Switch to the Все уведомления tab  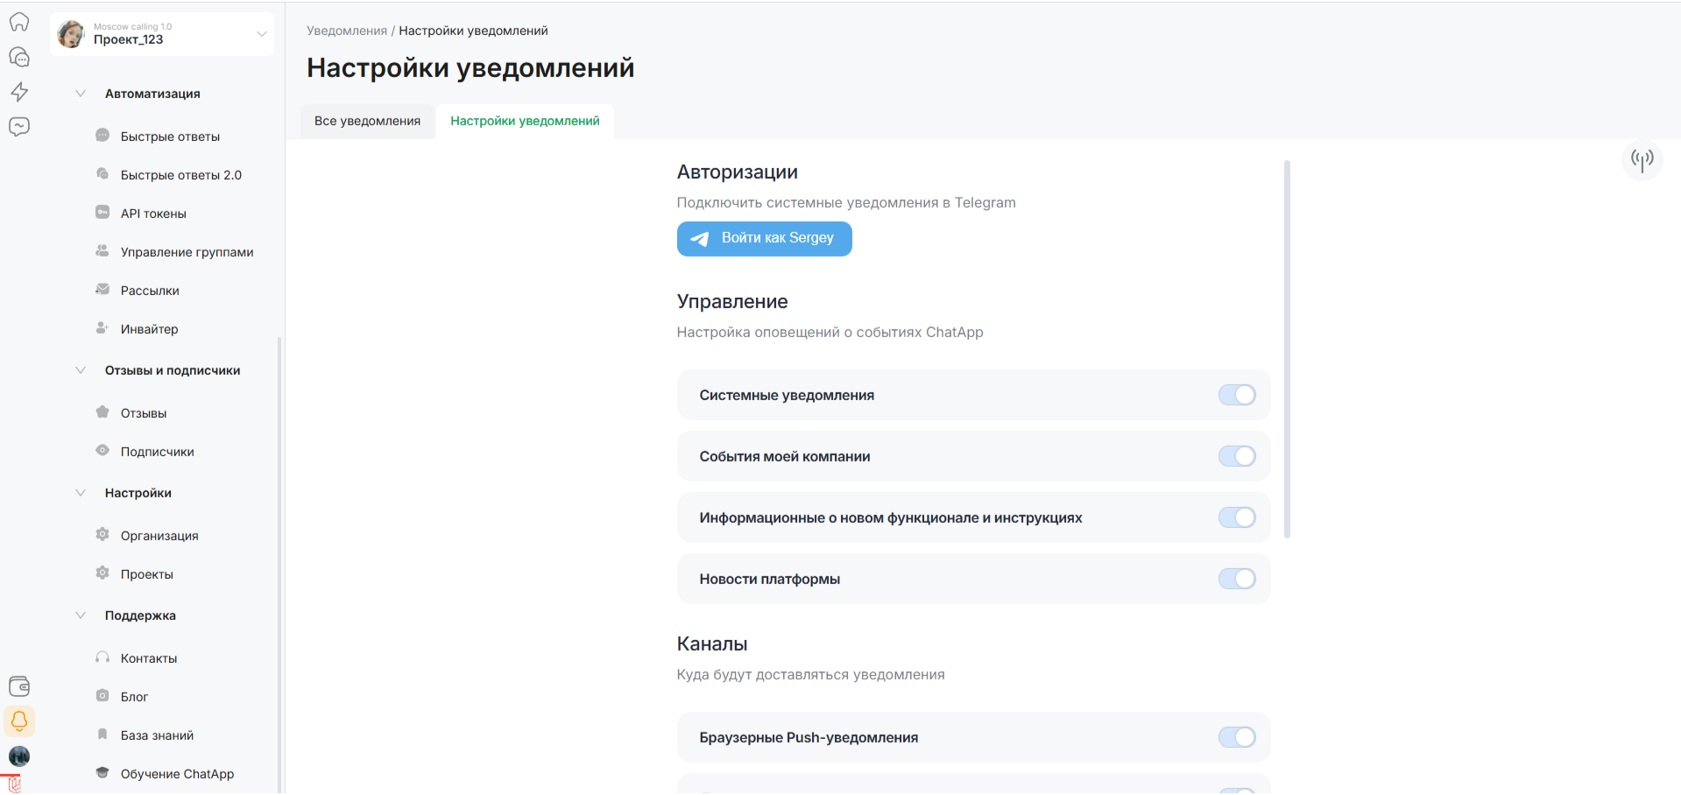coord(367,121)
